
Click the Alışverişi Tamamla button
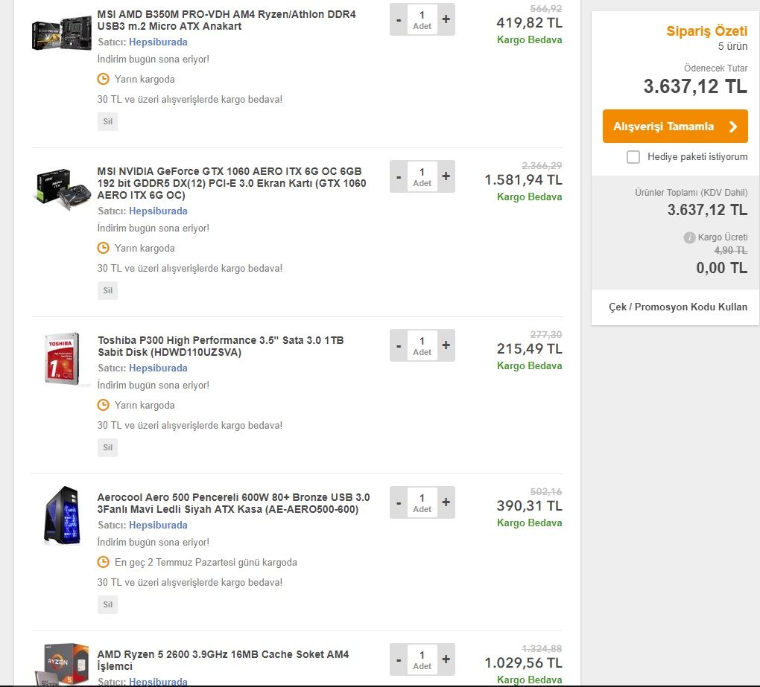675,127
